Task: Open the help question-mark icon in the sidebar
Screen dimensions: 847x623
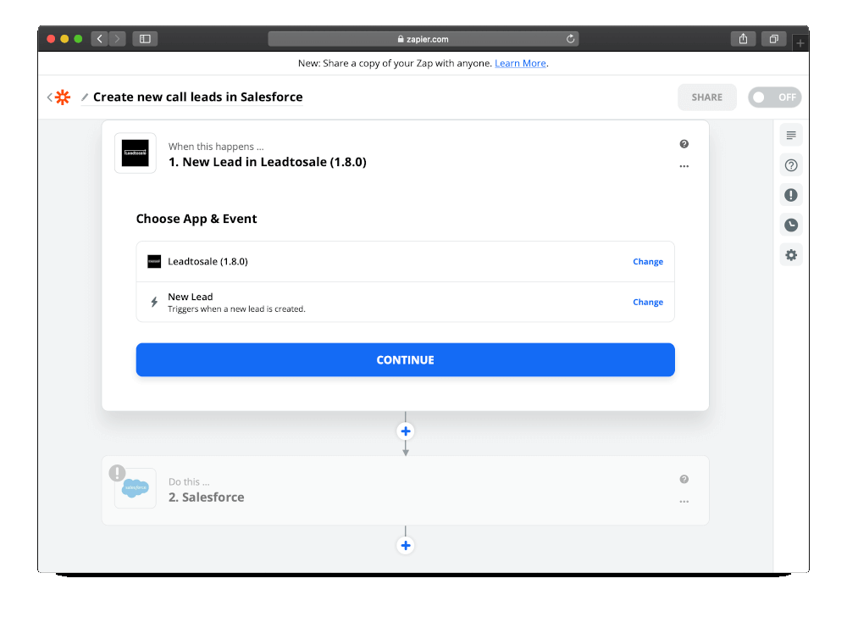Action: click(790, 164)
